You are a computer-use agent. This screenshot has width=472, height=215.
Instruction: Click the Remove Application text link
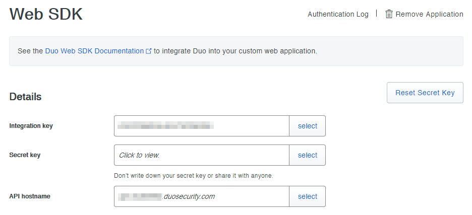click(x=429, y=14)
